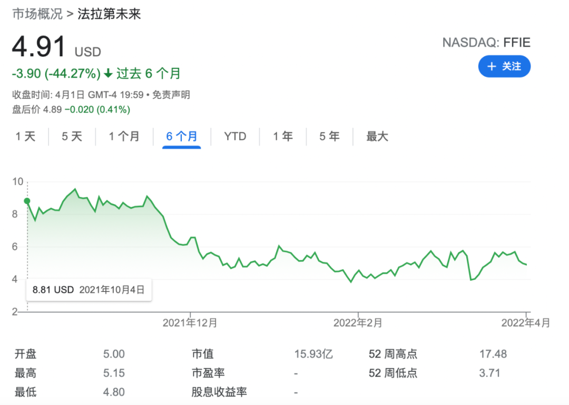
Task: Click the 2022年2月 axis label
Action: (358, 323)
